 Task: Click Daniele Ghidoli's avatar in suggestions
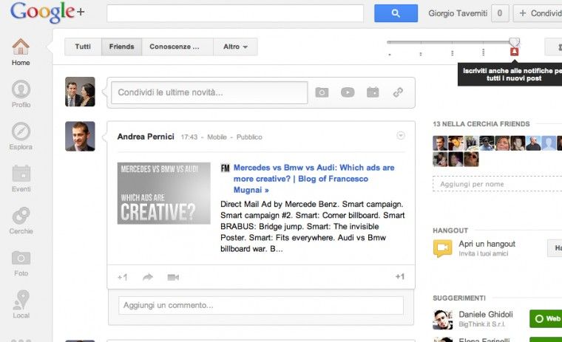pyautogui.click(x=443, y=319)
